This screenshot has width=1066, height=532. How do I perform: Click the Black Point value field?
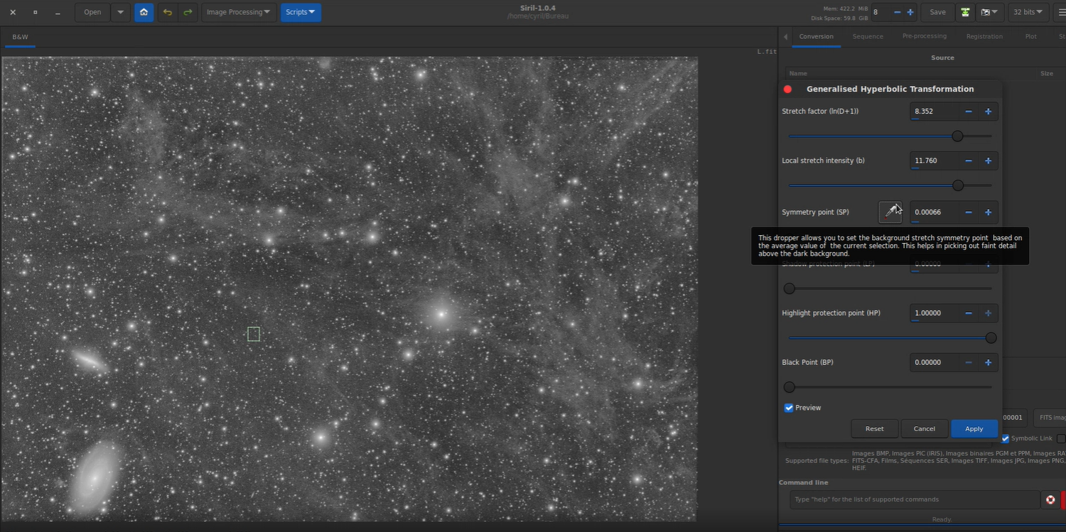point(934,362)
